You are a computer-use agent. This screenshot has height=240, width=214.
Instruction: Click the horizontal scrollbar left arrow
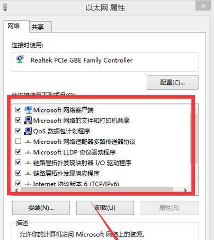16,191
